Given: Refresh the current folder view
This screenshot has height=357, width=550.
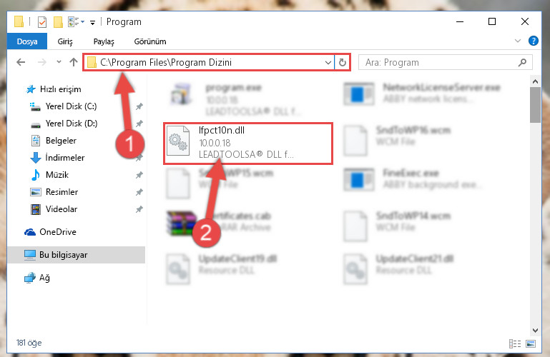Looking at the screenshot, I should 343,62.
